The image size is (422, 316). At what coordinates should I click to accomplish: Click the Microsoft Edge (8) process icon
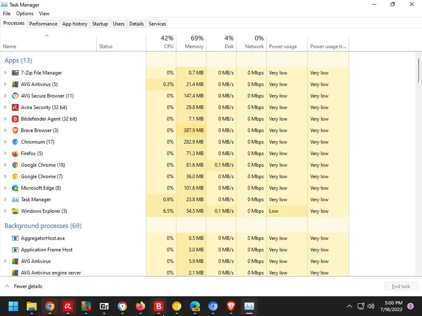(15, 188)
